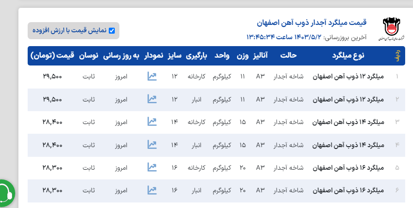Show chart for row ۳ میلگرد ۱۴
Screen dimensions: 413x208
(x=152, y=121)
